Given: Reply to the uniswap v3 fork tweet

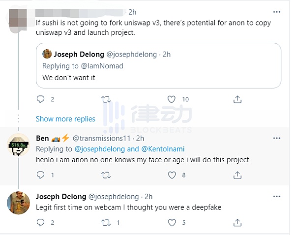Looking at the screenshot, I should [40, 99].
